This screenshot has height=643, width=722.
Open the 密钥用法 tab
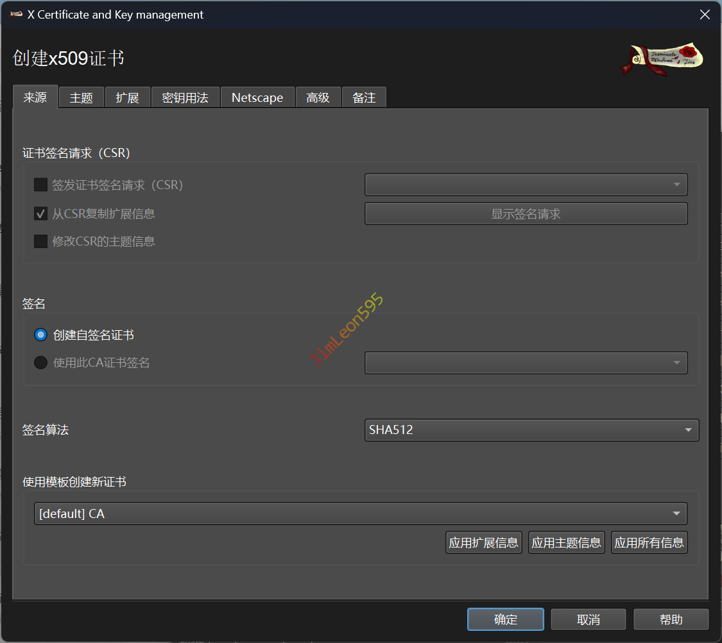[185, 98]
